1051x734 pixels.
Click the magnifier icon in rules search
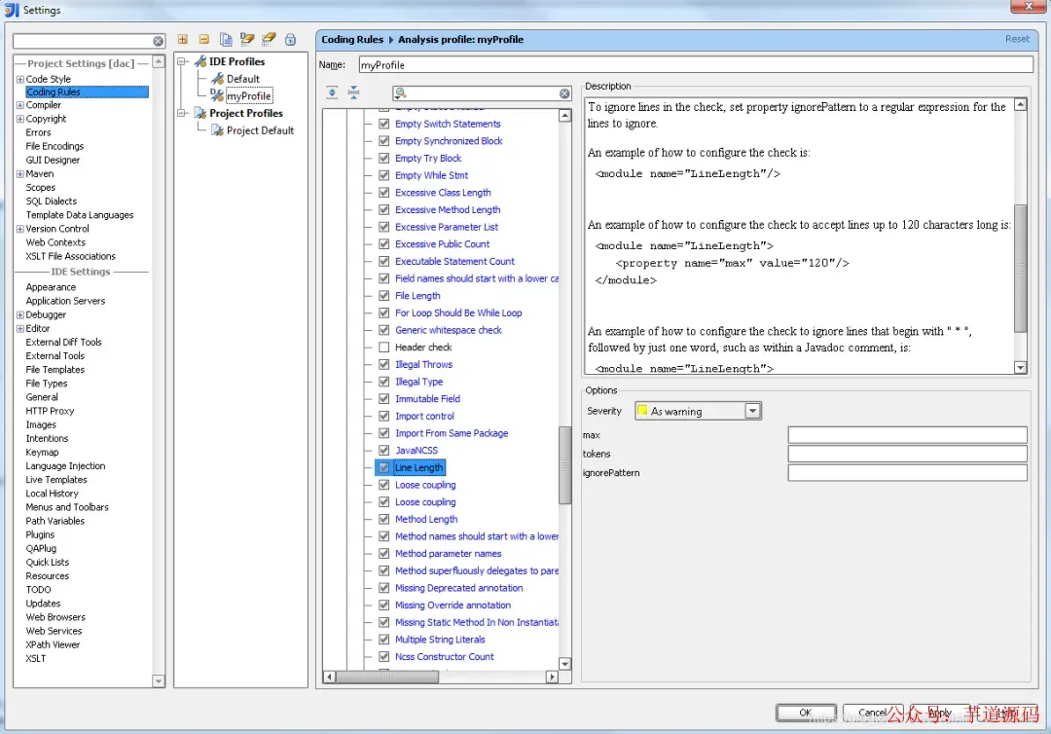400,93
